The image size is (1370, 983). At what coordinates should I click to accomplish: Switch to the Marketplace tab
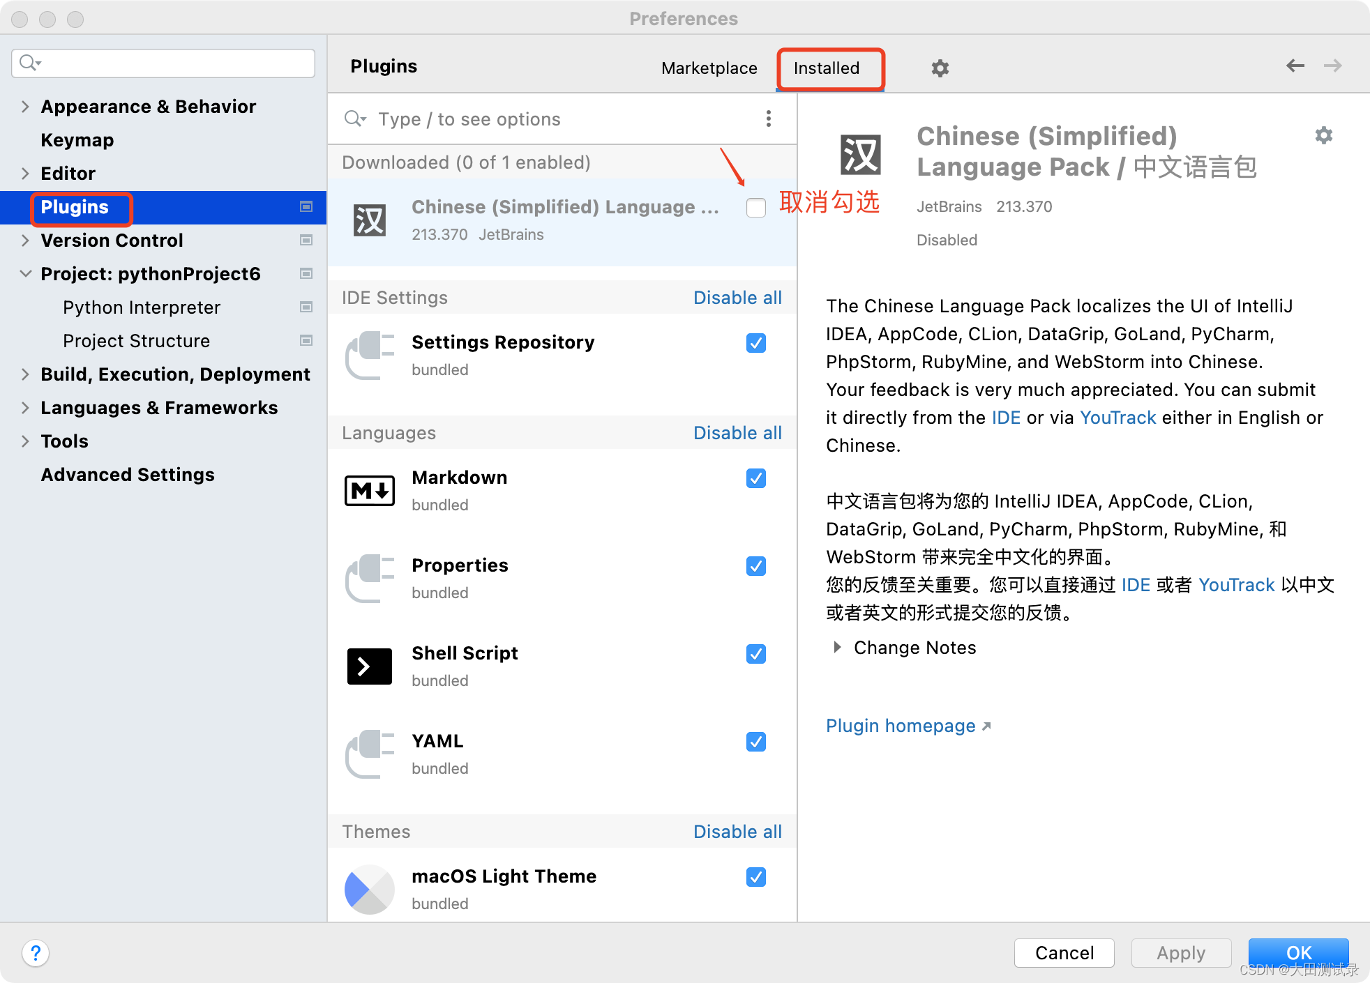(709, 68)
